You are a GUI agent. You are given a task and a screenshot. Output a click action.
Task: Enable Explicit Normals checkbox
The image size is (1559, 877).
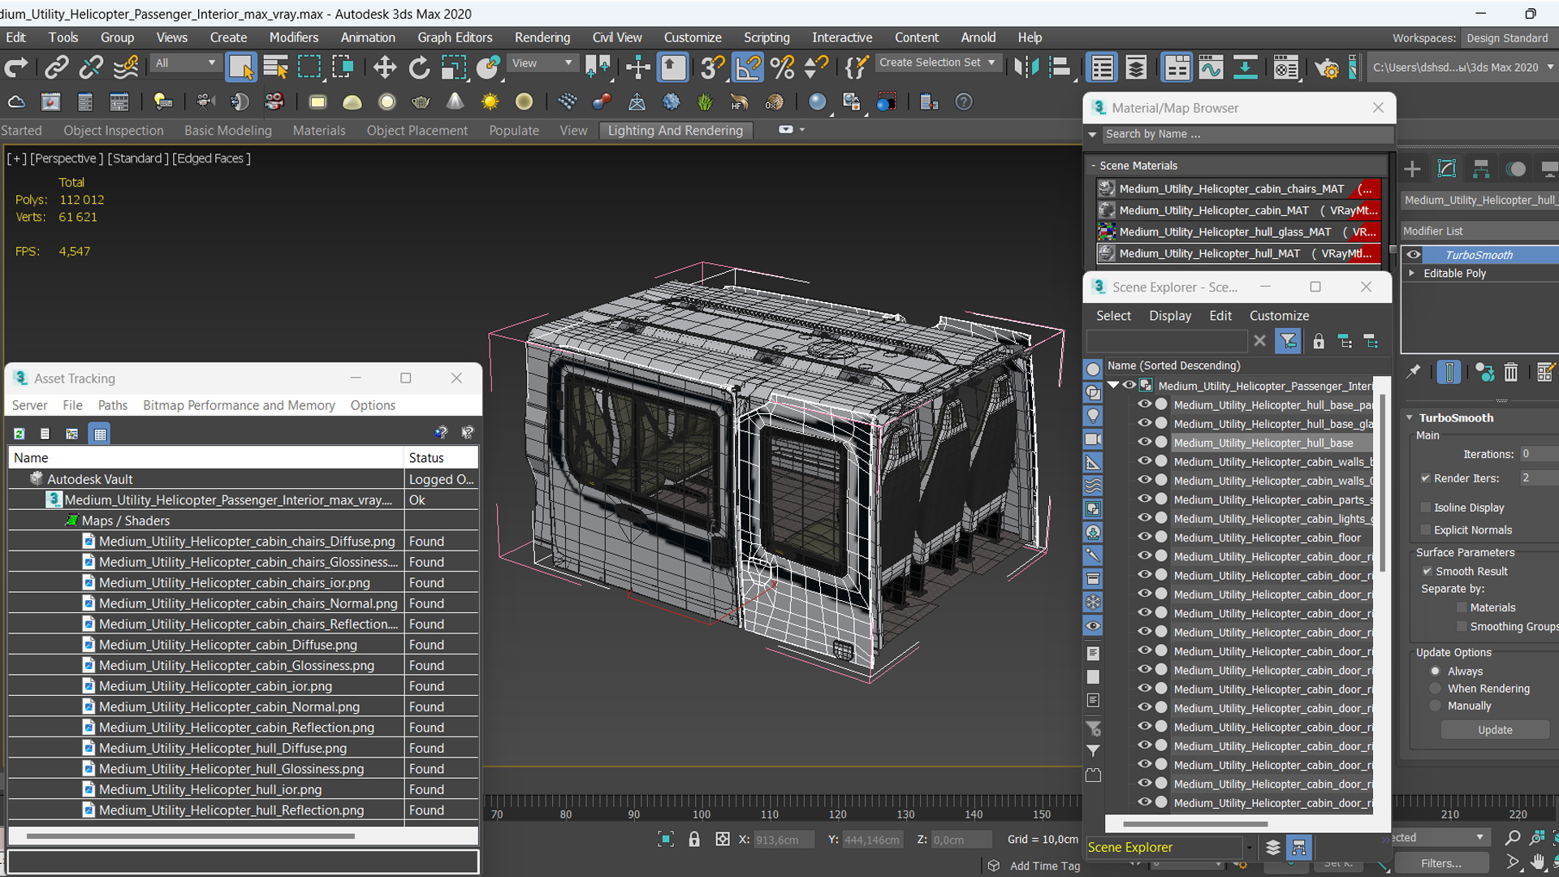click(x=1425, y=529)
